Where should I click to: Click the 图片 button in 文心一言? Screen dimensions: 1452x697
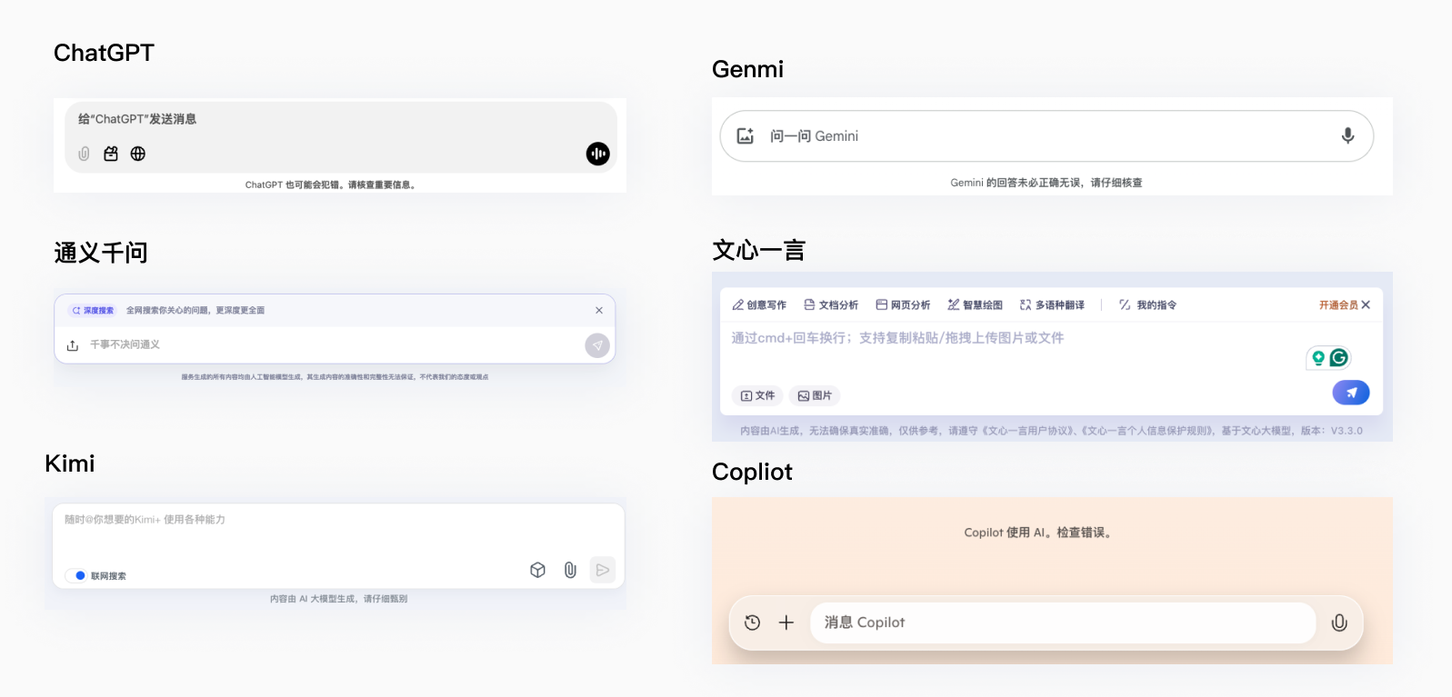(x=815, y=395)
